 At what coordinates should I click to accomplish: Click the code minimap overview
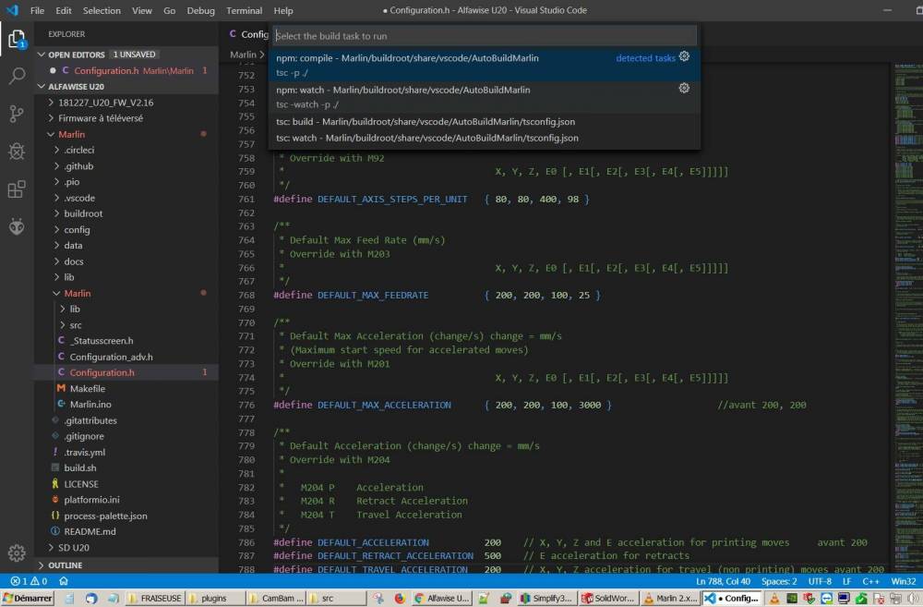coord(906,185)
